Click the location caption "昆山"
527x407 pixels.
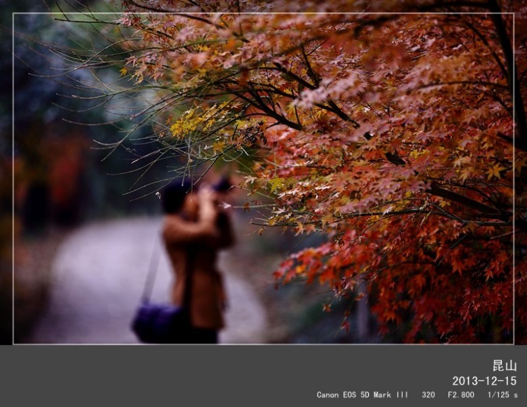tap(505, 366)
